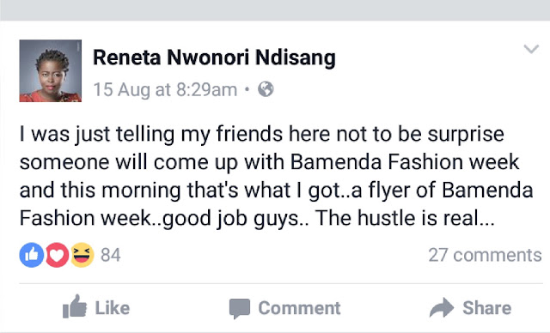This screenshot has height=333, width=550.
Task: Open the 15 Aug at 8:29am timestamp
Action: pos(165,89)
